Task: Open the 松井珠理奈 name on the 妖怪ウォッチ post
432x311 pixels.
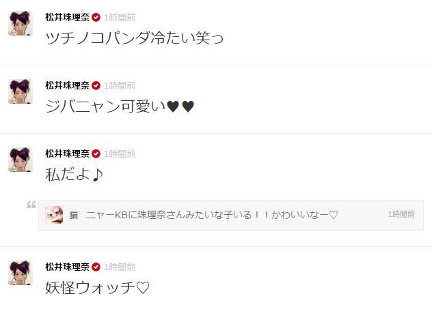Action: (x=67, y=267)
